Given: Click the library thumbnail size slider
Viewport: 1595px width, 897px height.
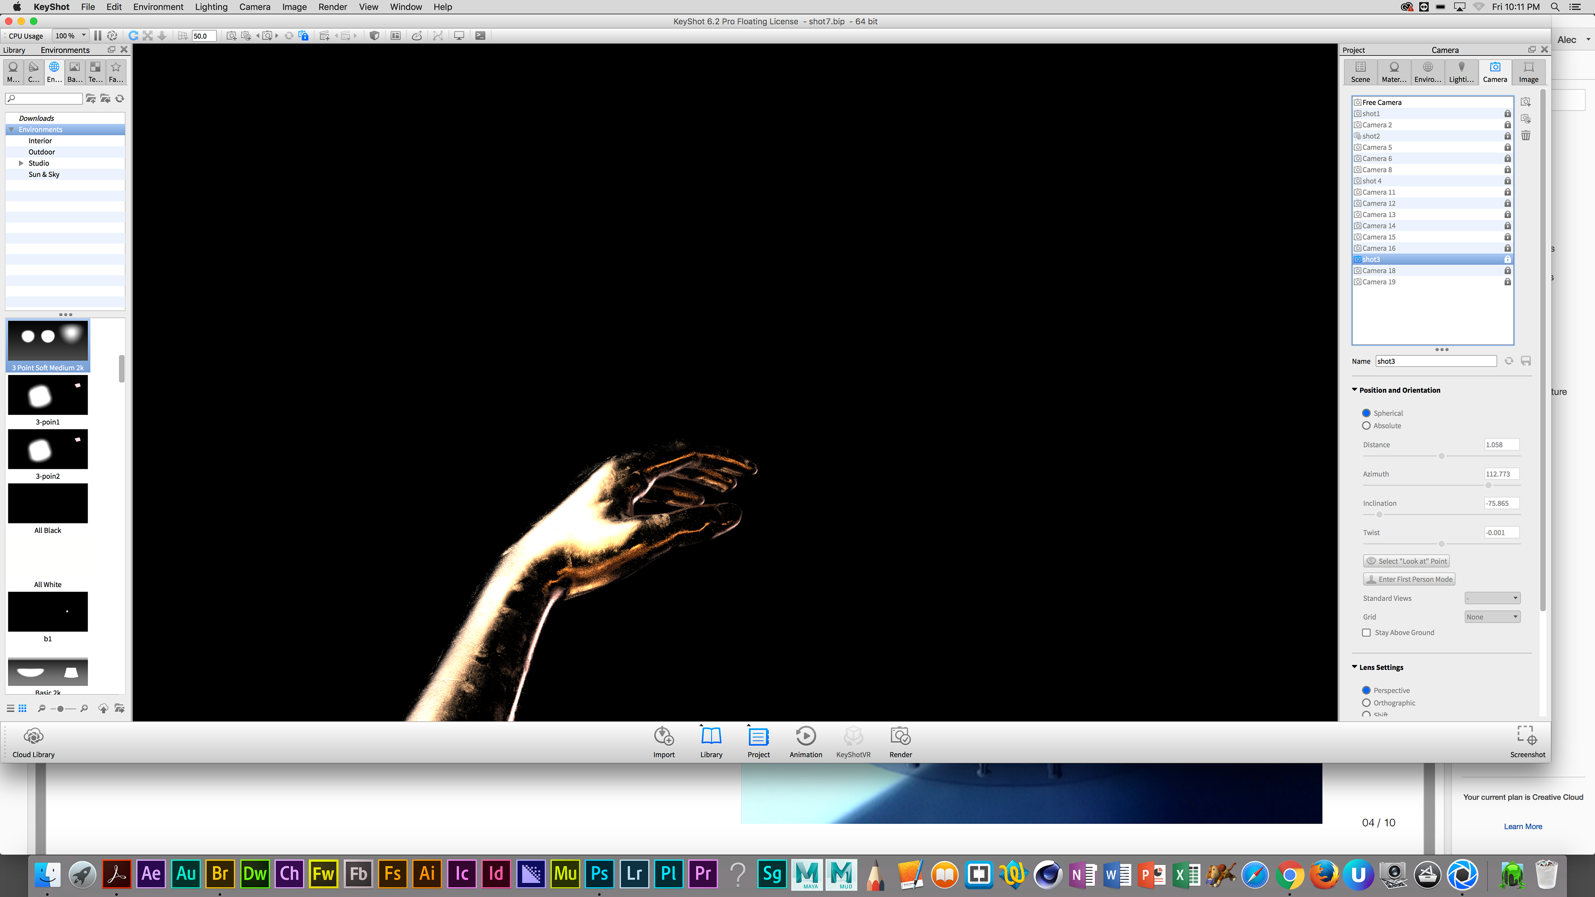Looking at the screenshot, I should [x=63, y=708].
